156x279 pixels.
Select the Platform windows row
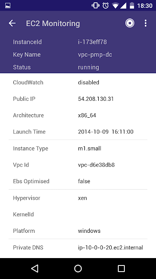[x=78, y=231]
